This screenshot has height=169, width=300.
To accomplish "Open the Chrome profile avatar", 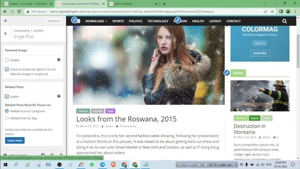I will pyautogui.click(x=288, y=11).
